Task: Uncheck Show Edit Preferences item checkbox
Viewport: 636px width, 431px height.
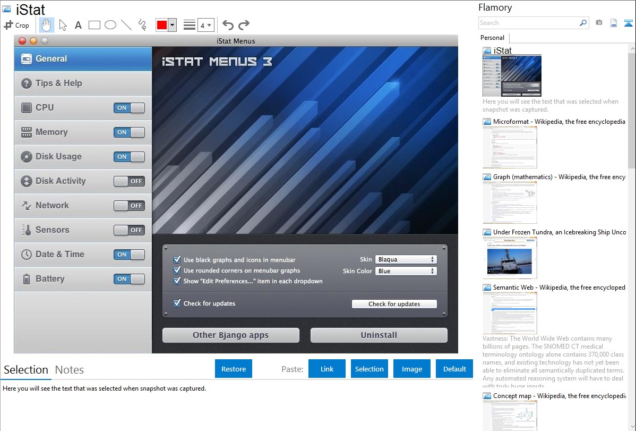Action: 177,281
